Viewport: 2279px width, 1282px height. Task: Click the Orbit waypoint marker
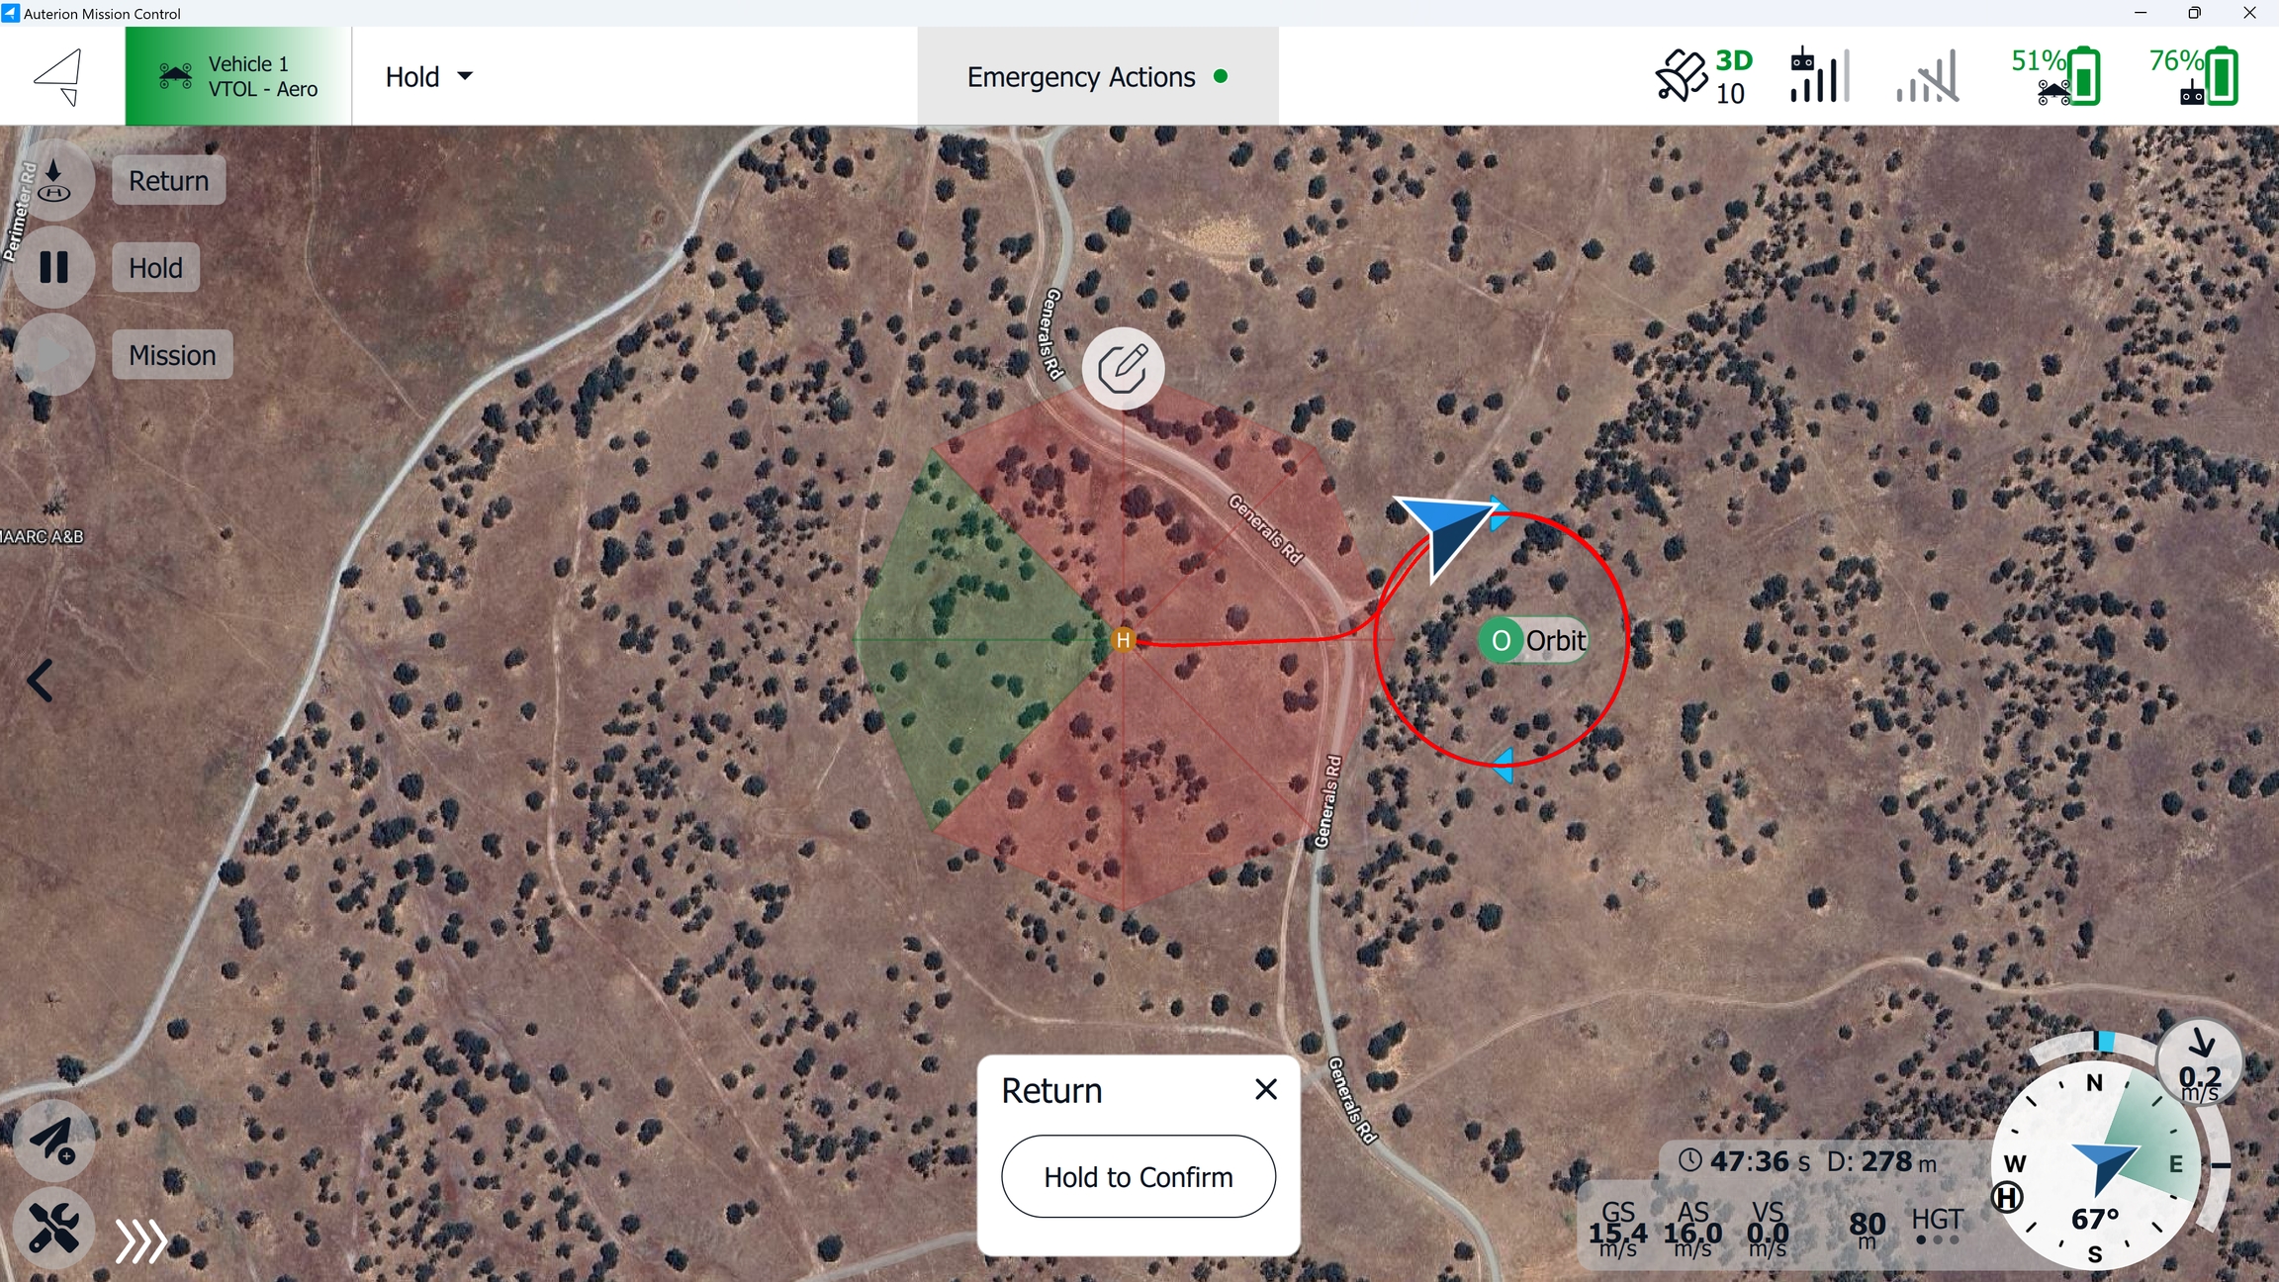pos(1533,640)
